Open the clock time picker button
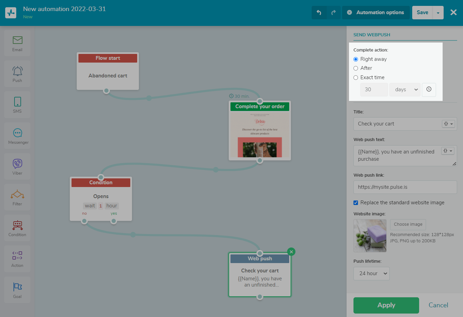463x317 pixels. click(429, 90)
